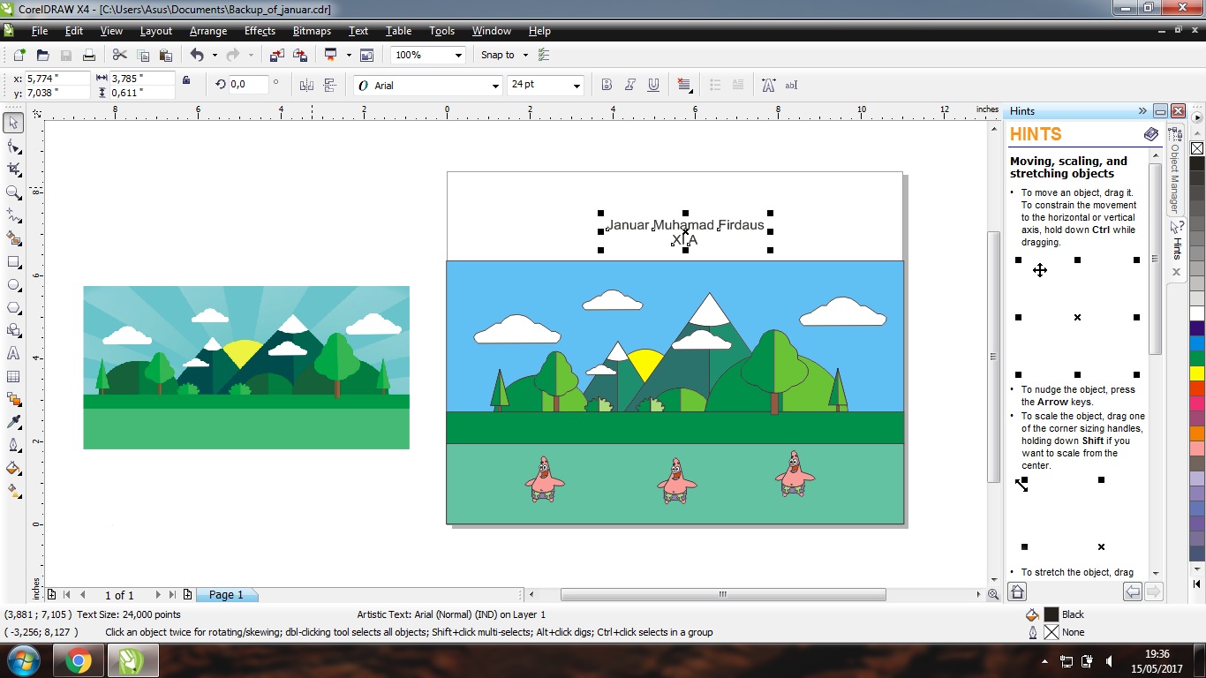This screenshot has width=1206, height=678.
Task: Toggle bold formatting for the text
Action: [x=607, y=85]
